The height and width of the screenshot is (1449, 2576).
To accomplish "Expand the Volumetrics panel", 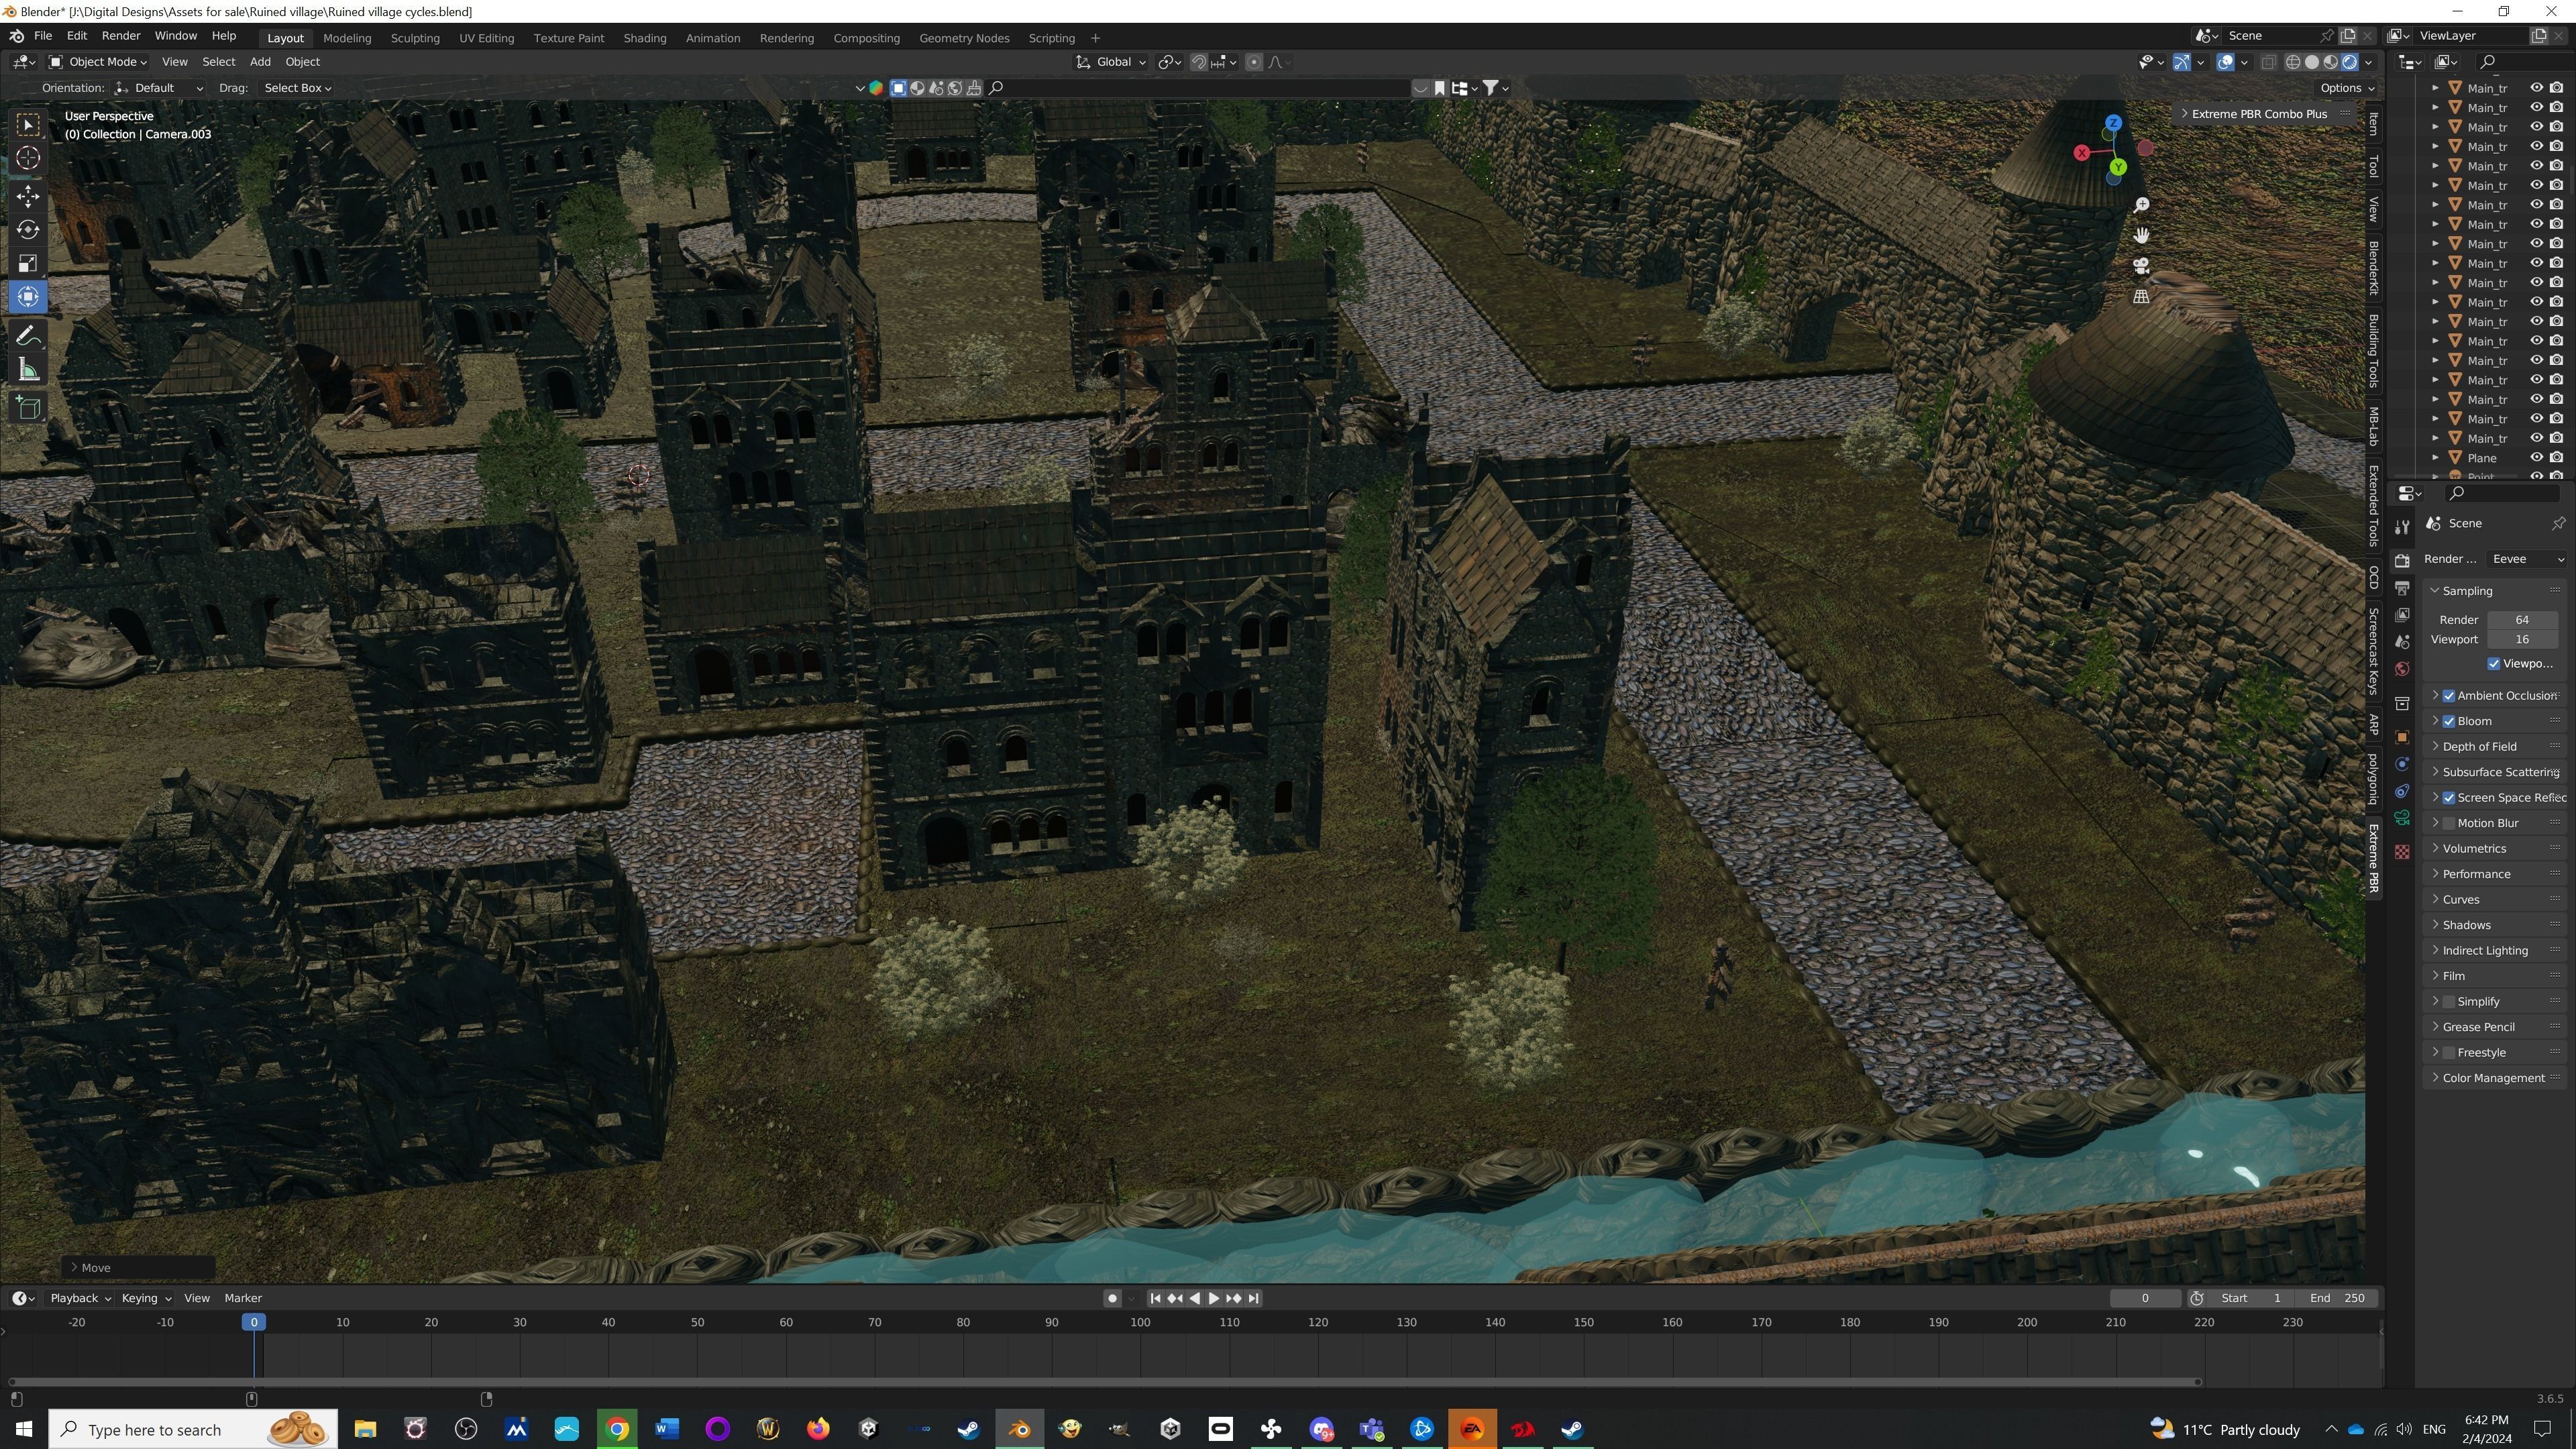I will 2494,848.
